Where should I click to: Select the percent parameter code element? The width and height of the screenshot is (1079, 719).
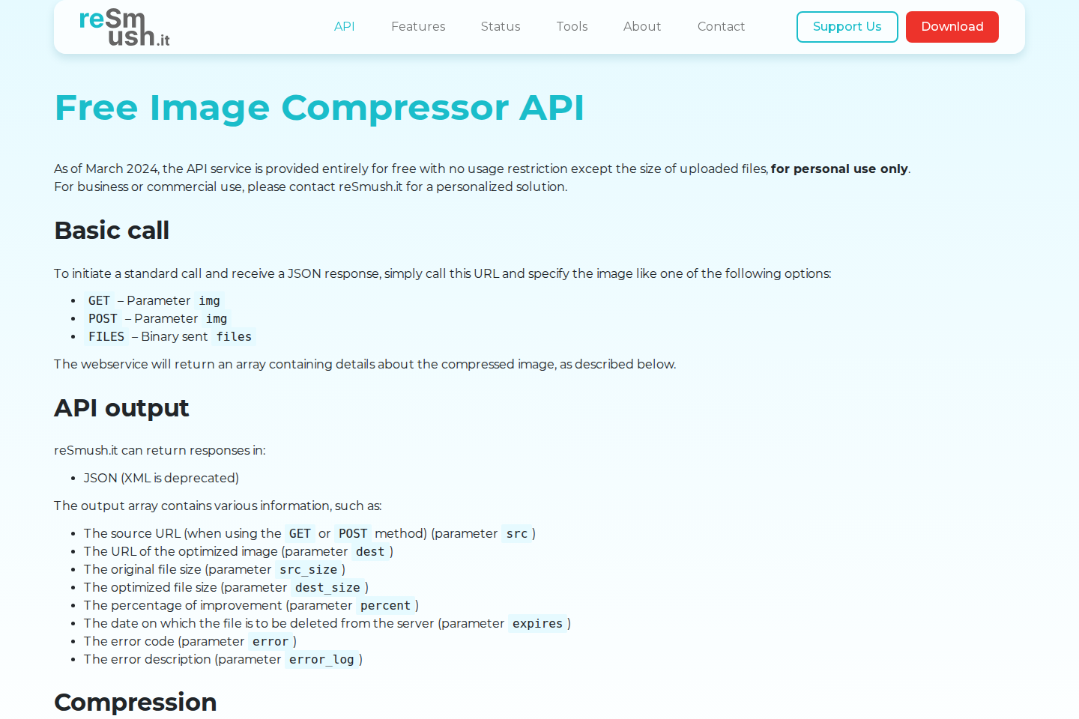click(385, 605)
